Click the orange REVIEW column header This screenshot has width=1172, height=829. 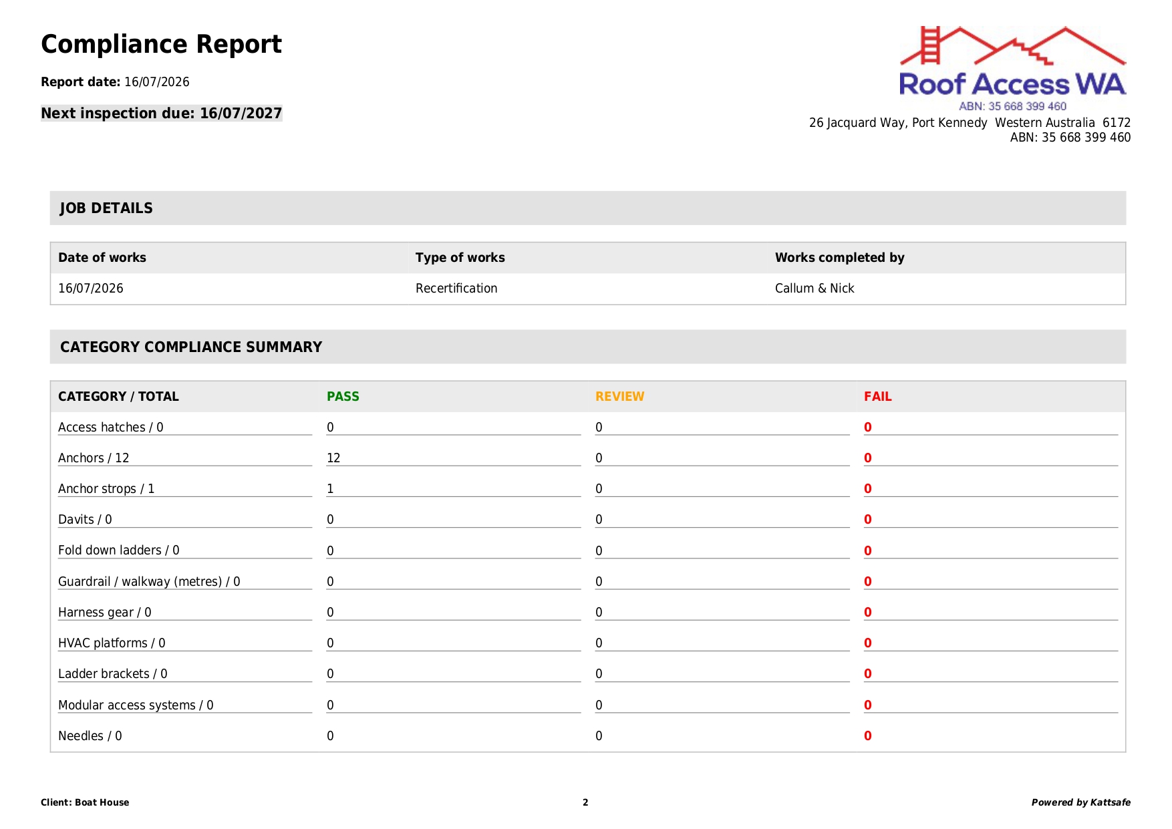pos(619,396)
